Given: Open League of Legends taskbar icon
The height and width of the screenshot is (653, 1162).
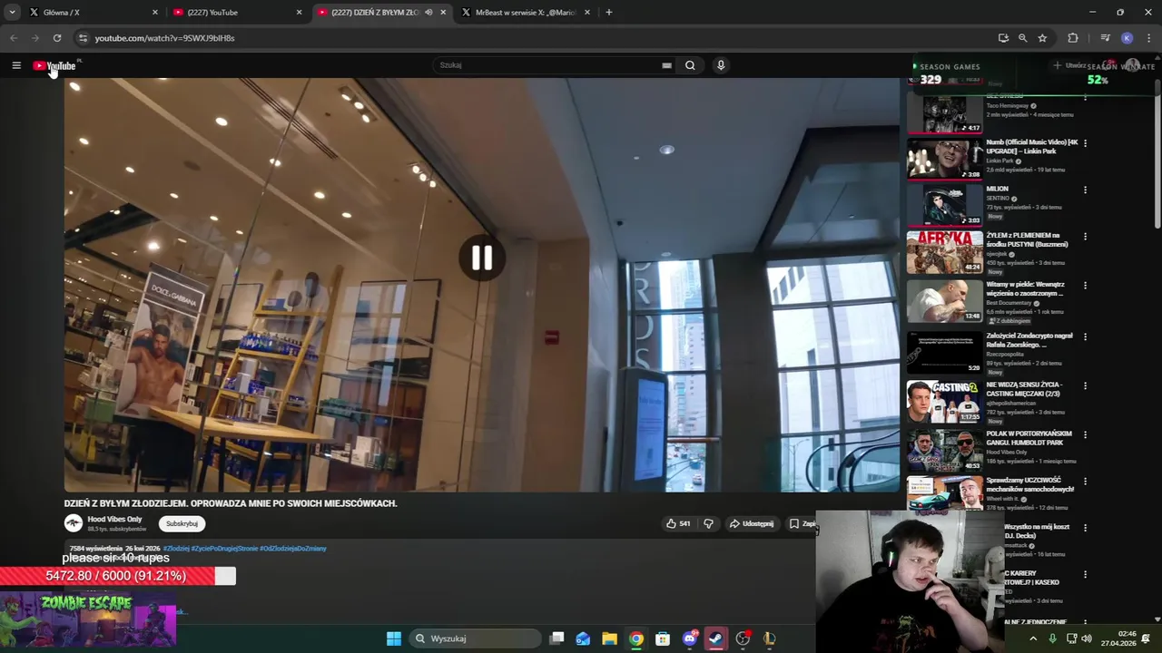Looking at the screenshot, I should [770, 638].
